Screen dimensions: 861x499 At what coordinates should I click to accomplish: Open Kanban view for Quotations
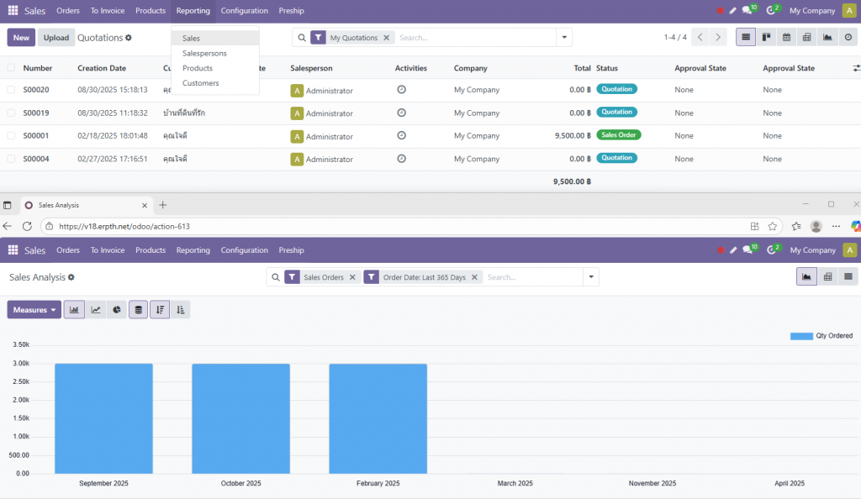pyautogui.click(x=766, y=38)
